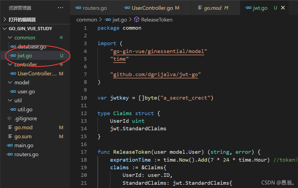Close the jwt.go editor tab
Screen dimensions: 298x188
coord(283,8)
